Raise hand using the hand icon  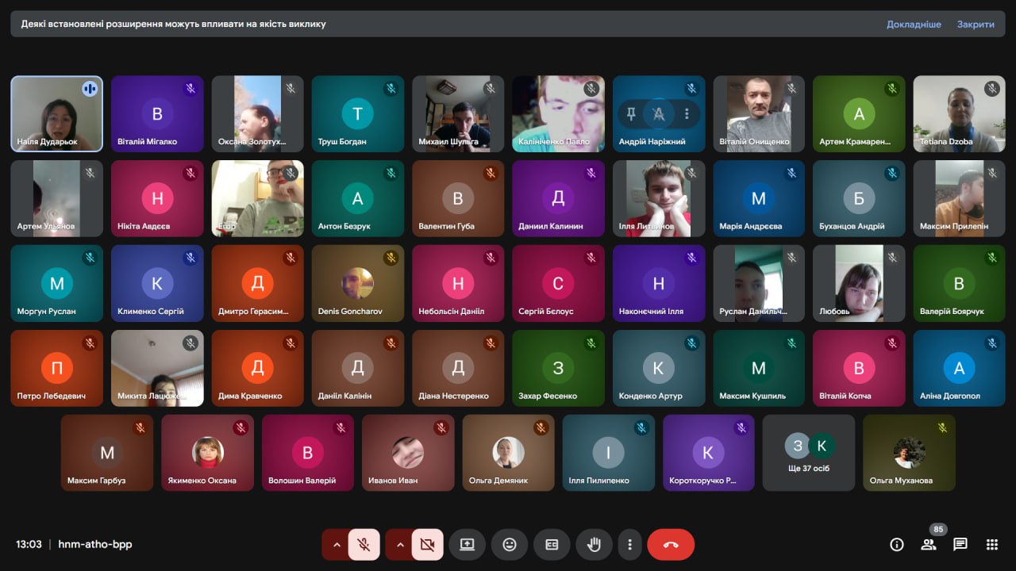tap(594, 545)
